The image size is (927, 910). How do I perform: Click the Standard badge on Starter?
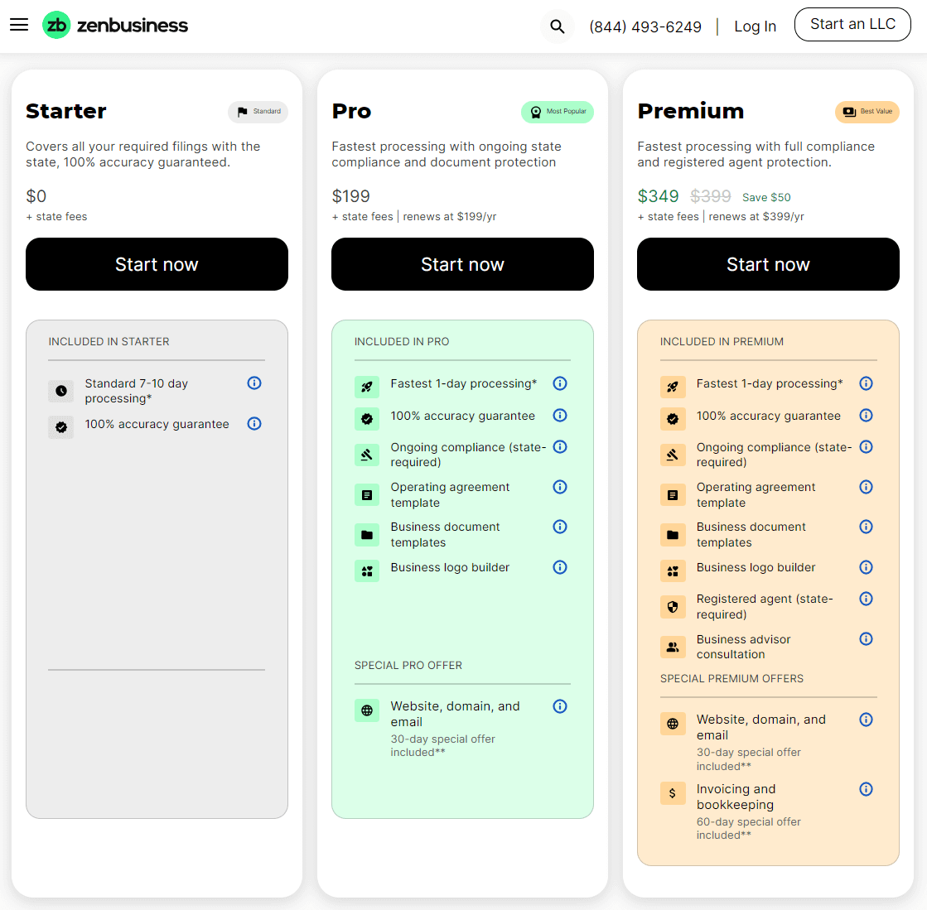click(x=258, y=112)
